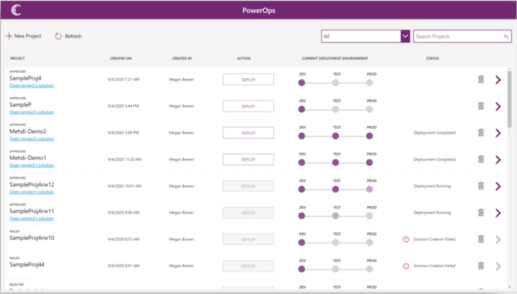Delete SampleProjArw12 via trash icon
The image size is (517, 294).
tap(481, 186)
